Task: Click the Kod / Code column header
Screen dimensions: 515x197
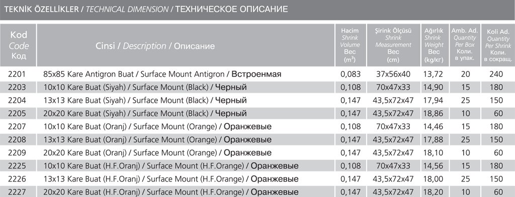Action: tap(19, 45)
